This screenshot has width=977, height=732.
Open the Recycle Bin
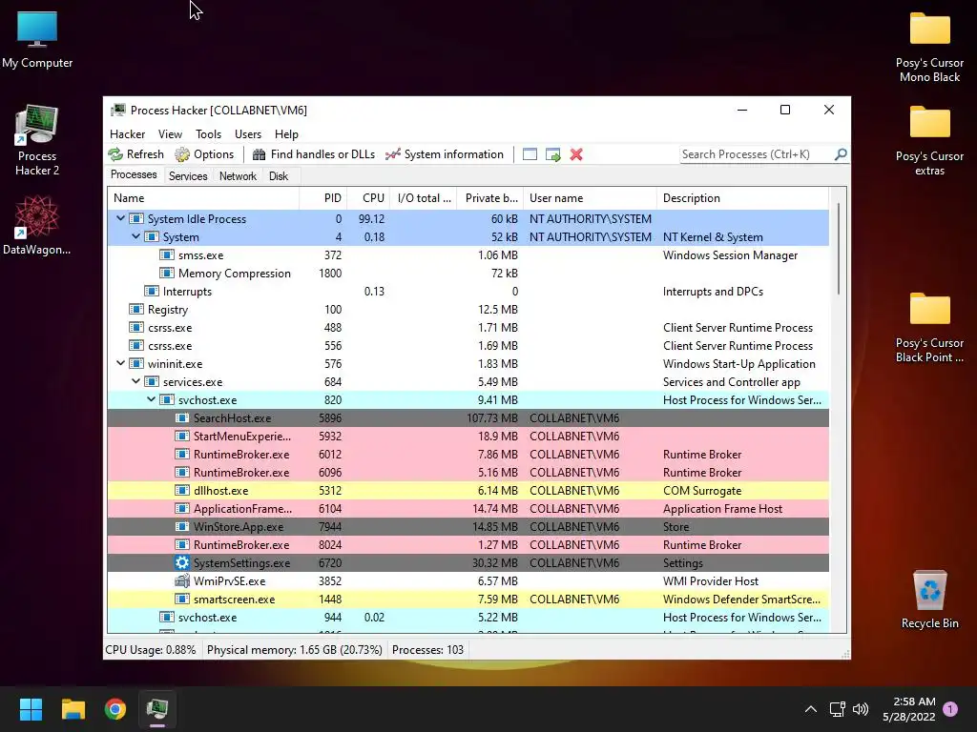pyautogui.click(x=929, y=600)
